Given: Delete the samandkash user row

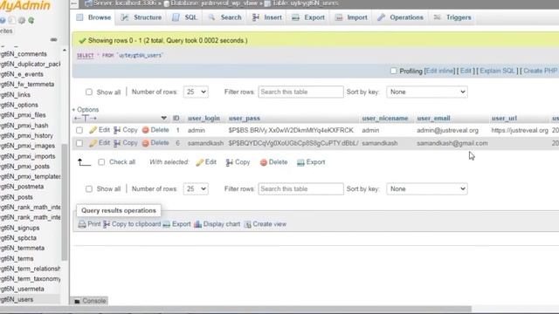Looking at the screenshot, I should click(x=155, y=143).
